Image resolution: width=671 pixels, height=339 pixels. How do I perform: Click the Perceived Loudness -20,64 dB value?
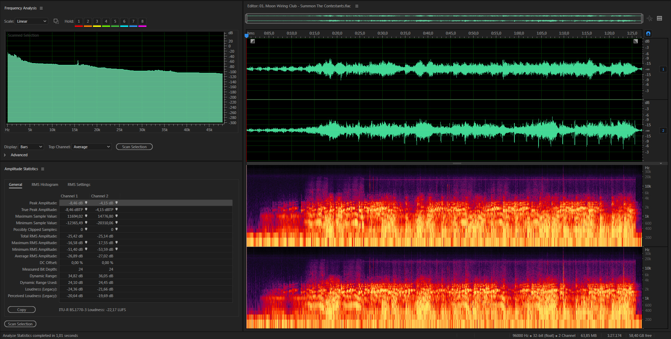[75, 296]
